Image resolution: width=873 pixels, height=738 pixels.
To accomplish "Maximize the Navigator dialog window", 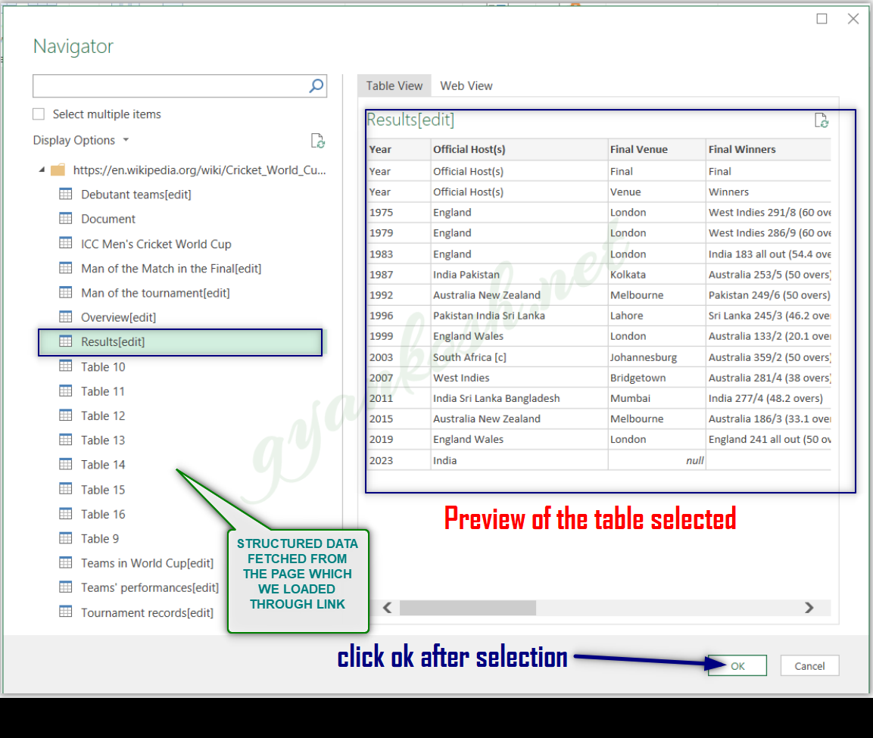I will pyautogui.click(x=822, y=19).
